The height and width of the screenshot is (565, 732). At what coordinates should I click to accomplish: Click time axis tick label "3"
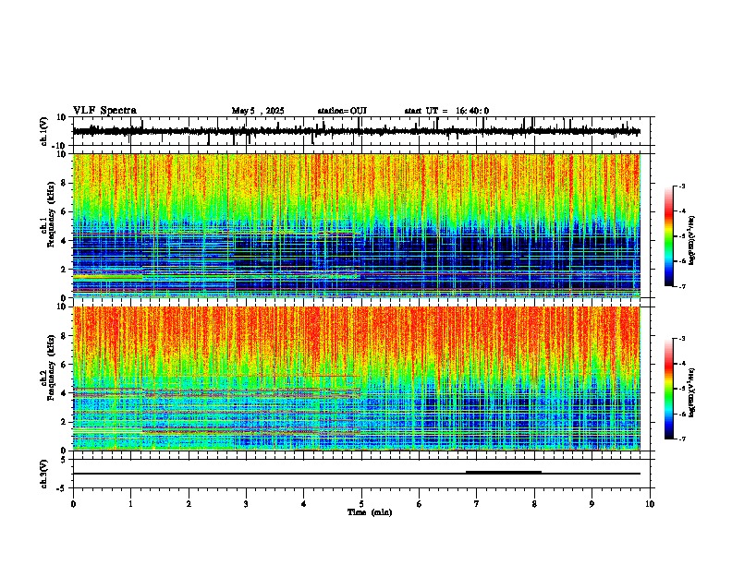[x=246, y=504]
